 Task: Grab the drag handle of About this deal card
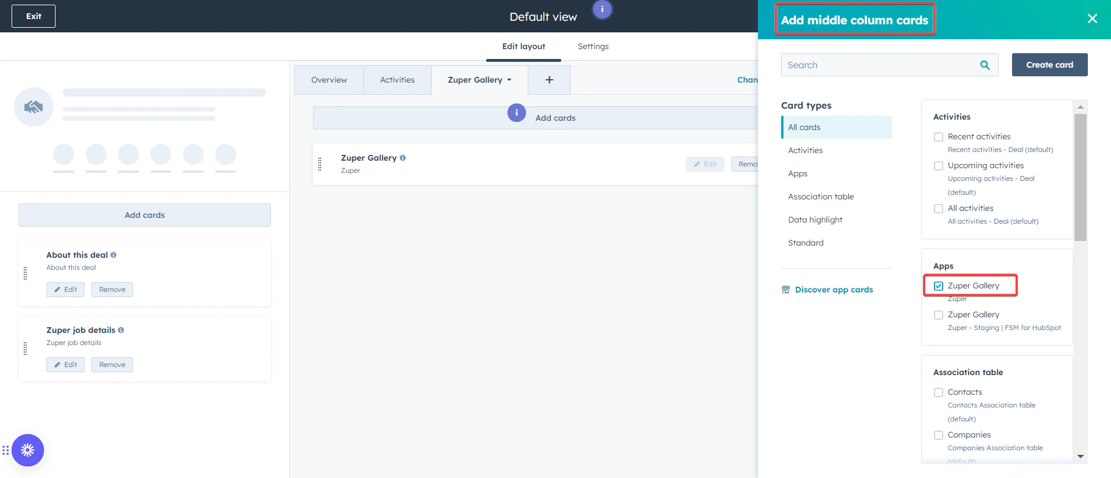[x=25, y=273]
